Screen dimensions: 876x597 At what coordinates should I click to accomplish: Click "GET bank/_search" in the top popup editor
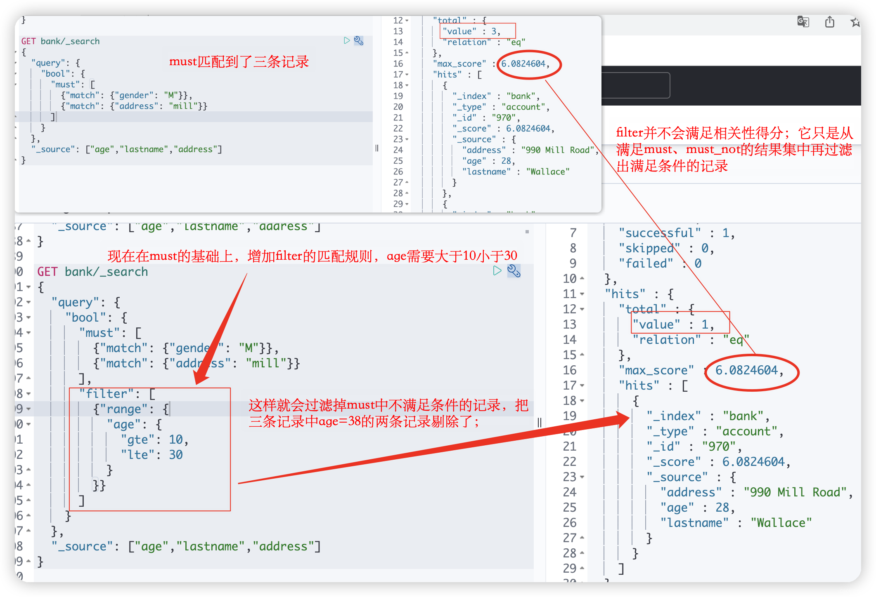pos(60,41)
